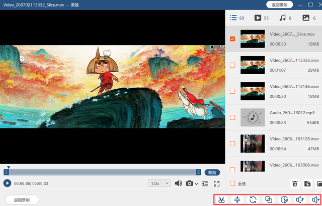Select Video_2606...163126.mov thumbnail
The image size is (322, 206).
pos(253,144)
